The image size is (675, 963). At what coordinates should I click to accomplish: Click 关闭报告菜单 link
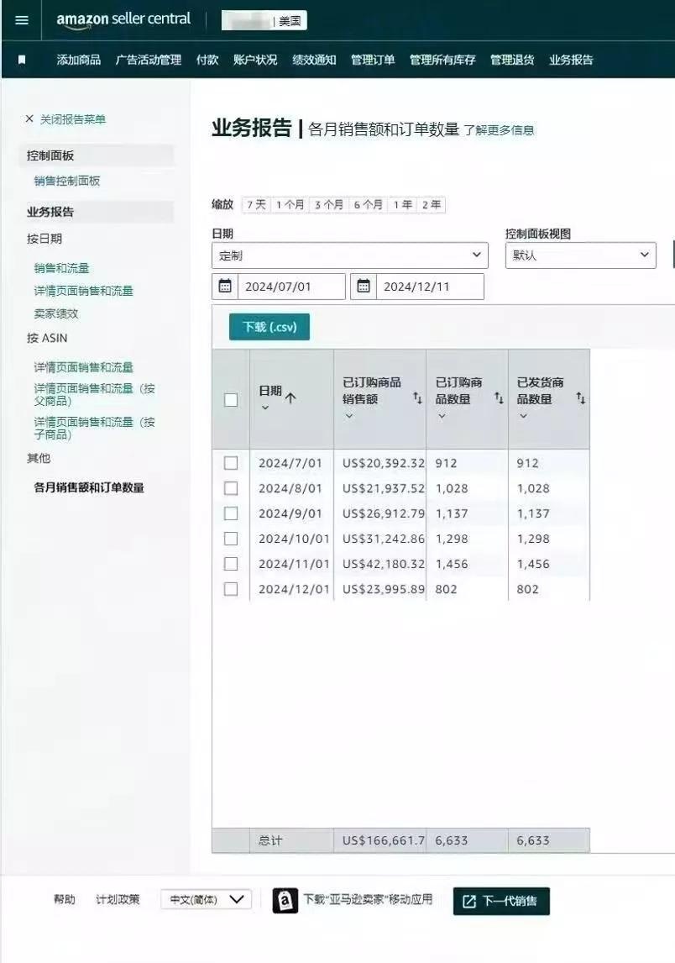73,119
